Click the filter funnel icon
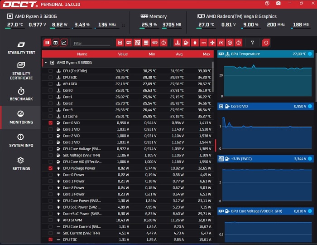This screenshot has height=245, width=317. click(252, 43)
